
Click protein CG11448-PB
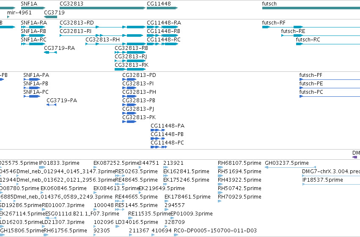click(x=158, y=139)
